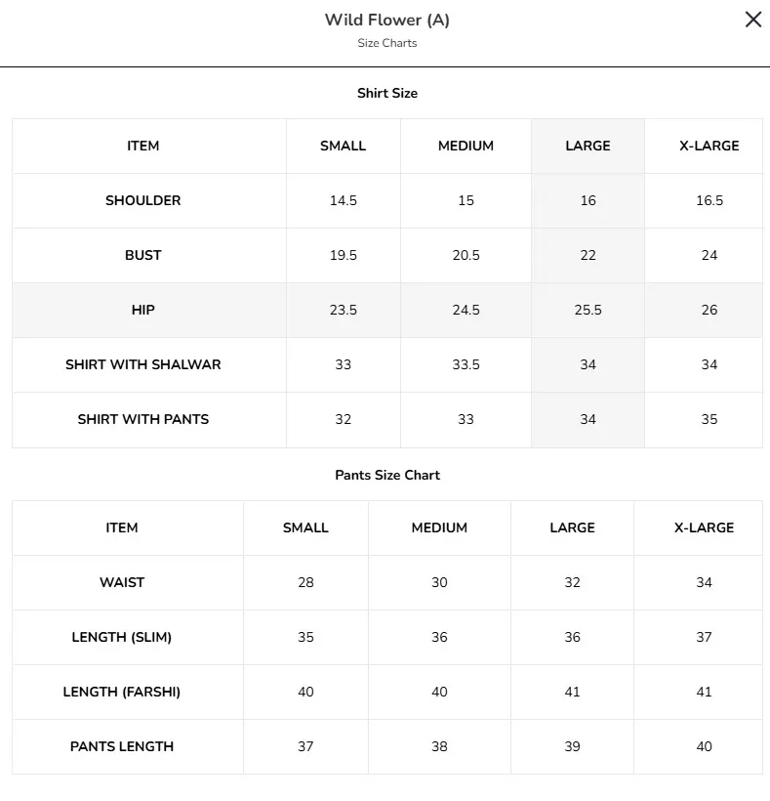
Task: Click the X-LARGE header in Shirt Size table
Action: (x=709, y=147)
